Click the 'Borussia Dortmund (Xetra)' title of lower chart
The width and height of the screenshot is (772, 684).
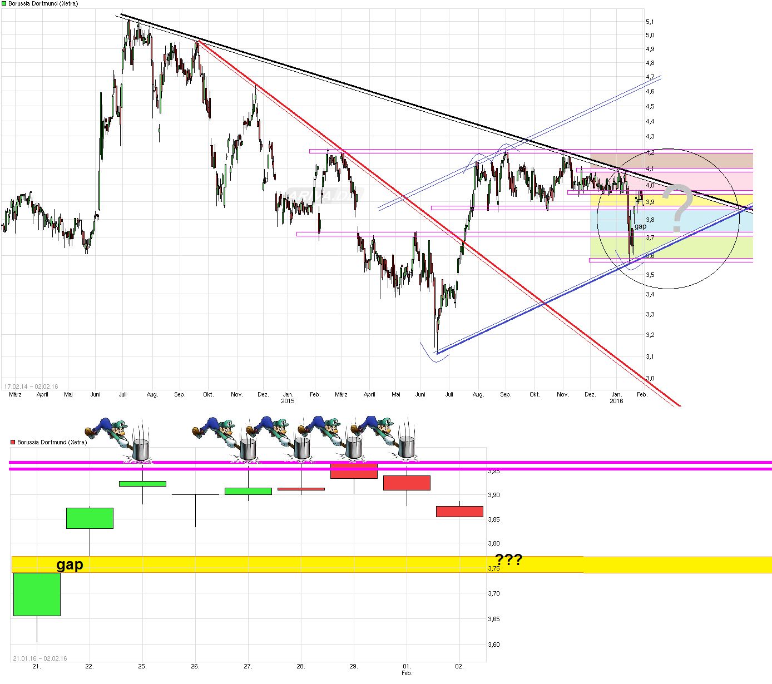[x=52, y=442]
